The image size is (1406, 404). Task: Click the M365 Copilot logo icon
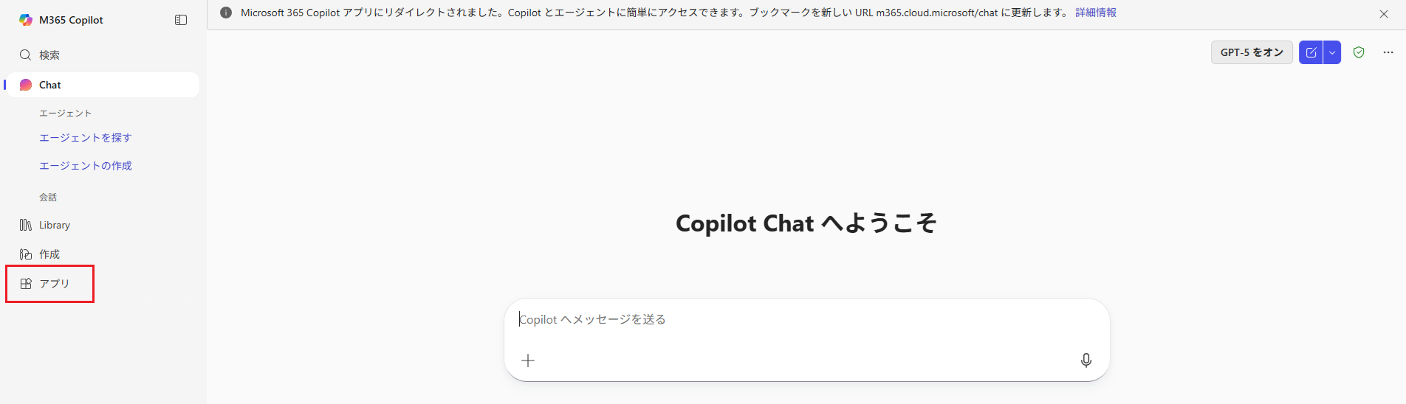(26, 20)
